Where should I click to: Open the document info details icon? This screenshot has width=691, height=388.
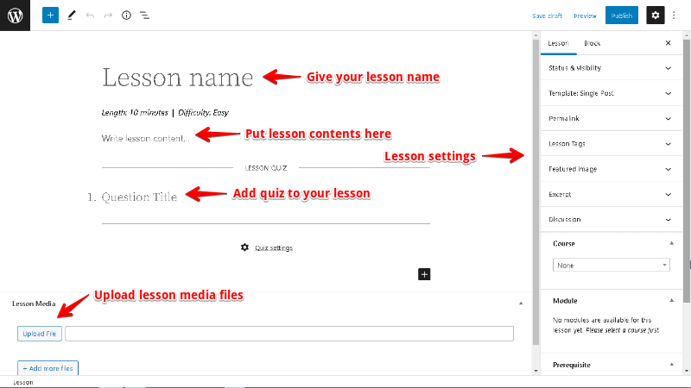[126, 16]
